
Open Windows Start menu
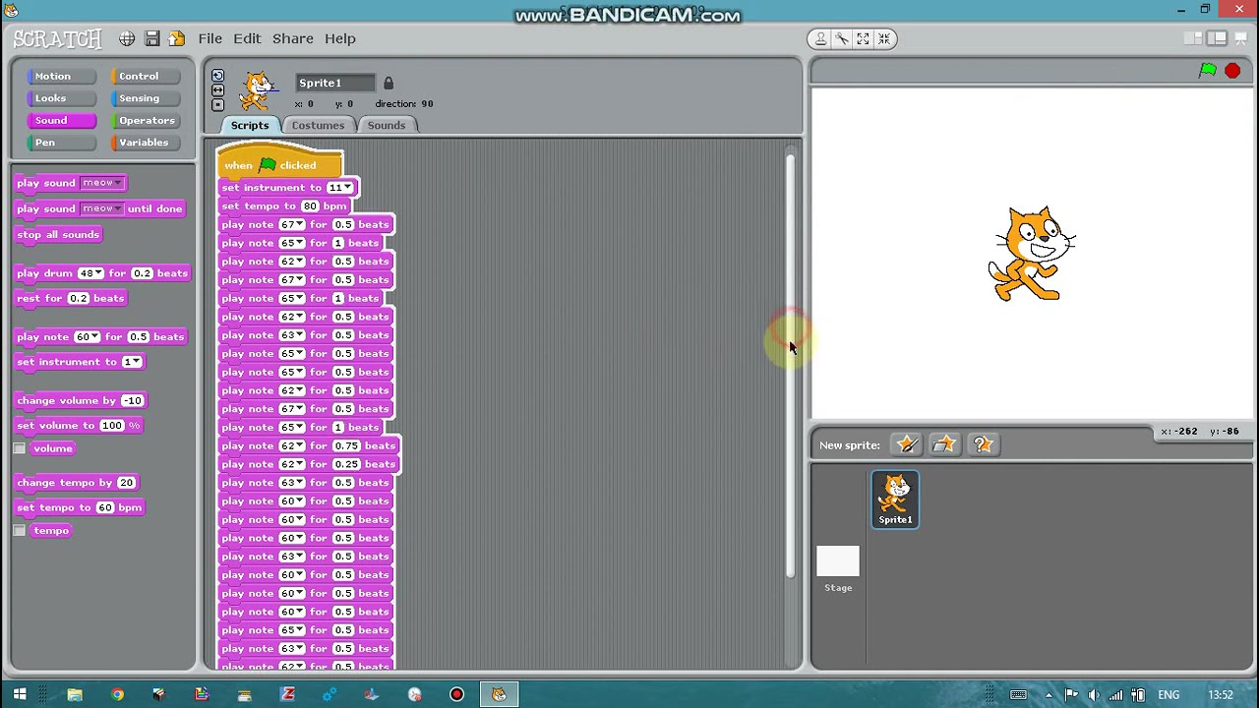point(20,694)
